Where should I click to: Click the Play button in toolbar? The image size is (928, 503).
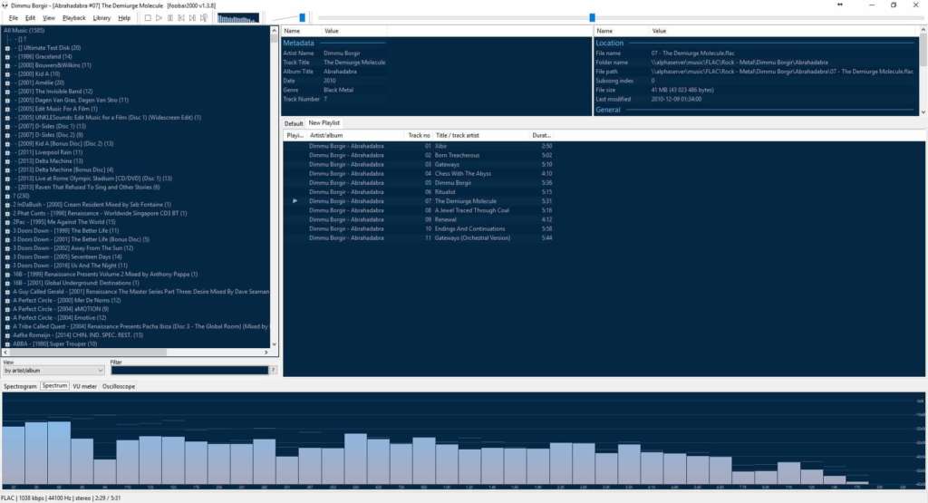pos(159,18)
